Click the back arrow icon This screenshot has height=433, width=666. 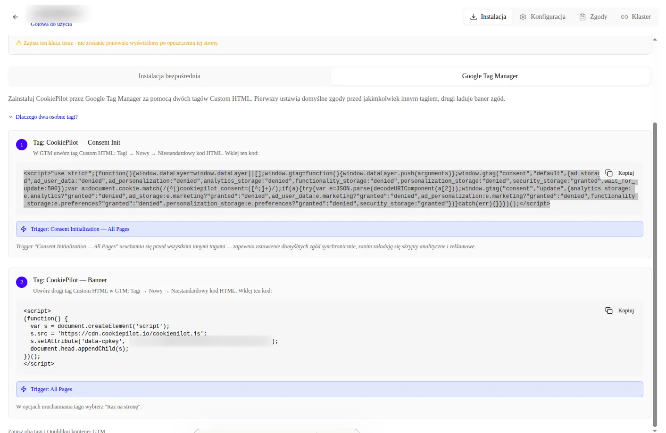tap(16, 17)
